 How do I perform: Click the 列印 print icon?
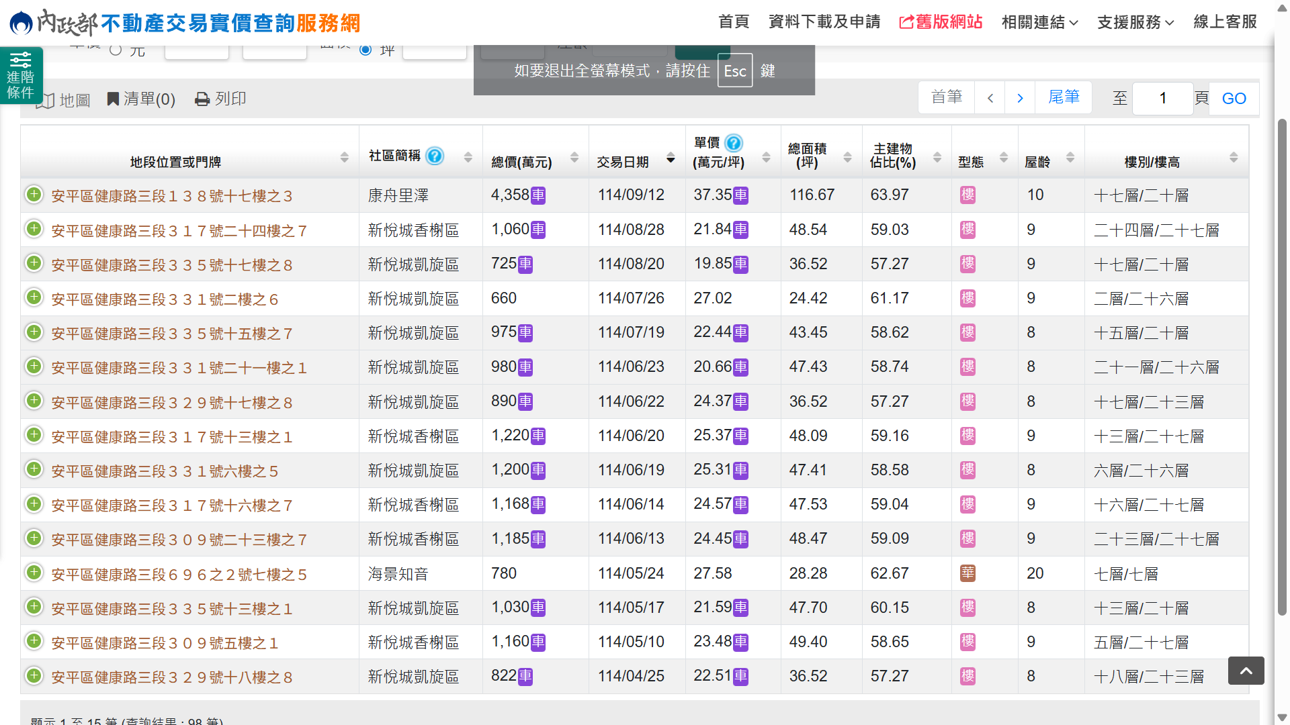(x=202, y=99)
